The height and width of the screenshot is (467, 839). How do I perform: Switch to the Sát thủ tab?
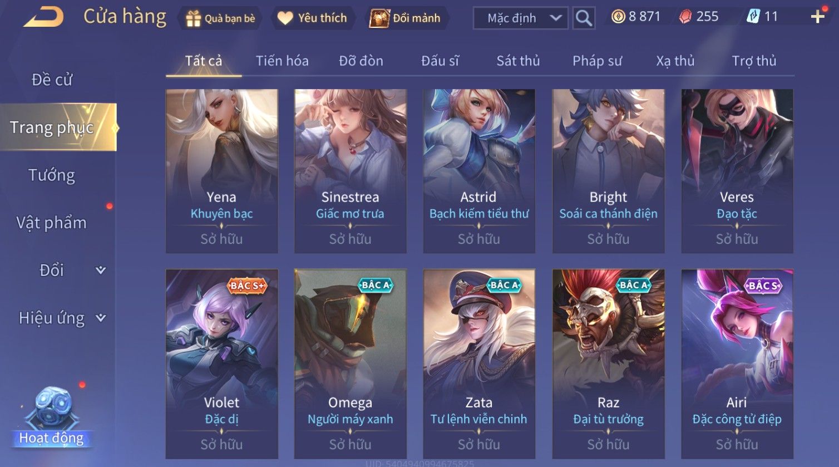[x=518, y=61]
